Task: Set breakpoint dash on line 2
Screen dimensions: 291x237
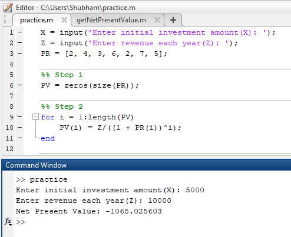Action: 20,43
